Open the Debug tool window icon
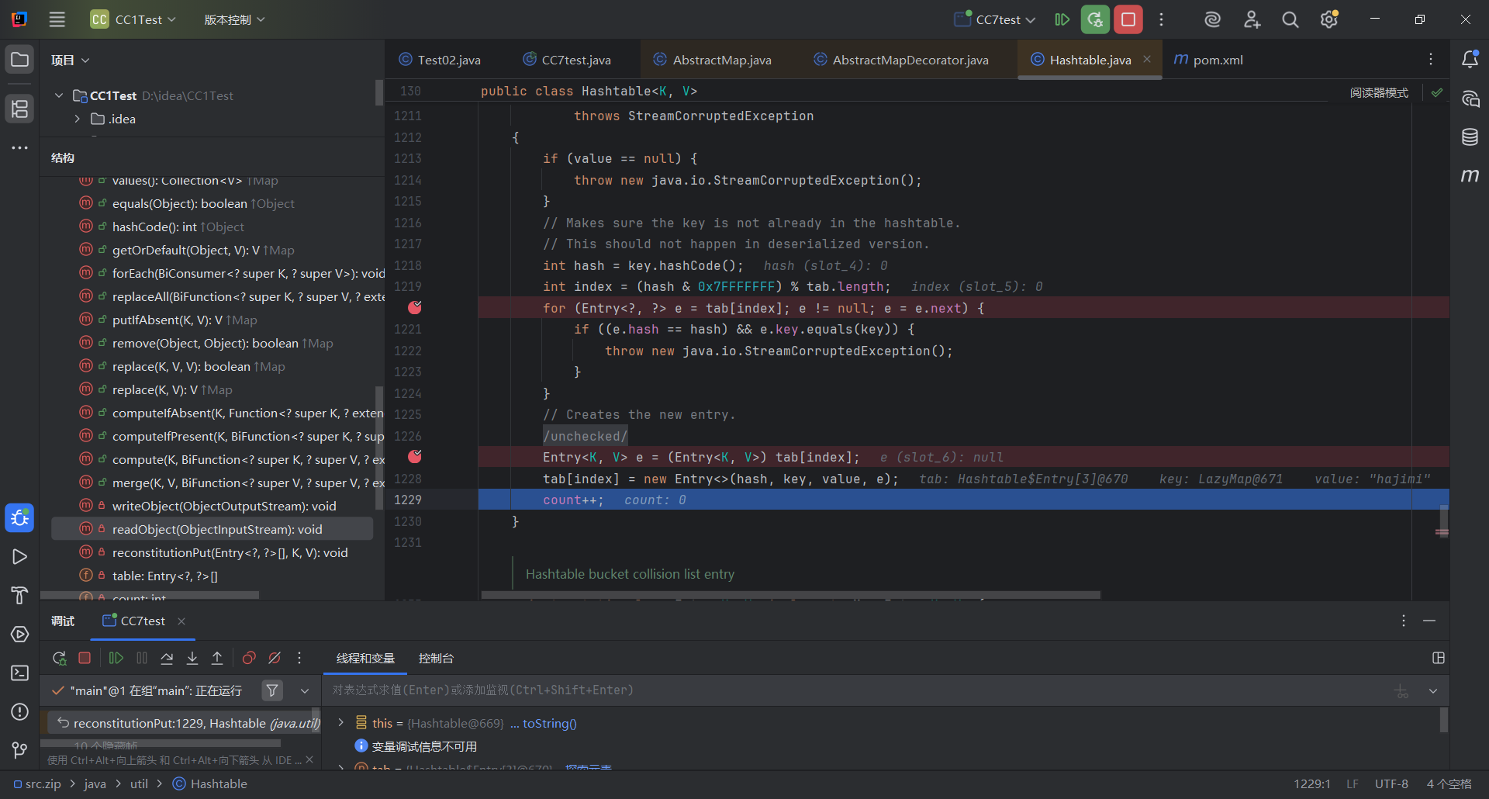Image resolution: width=1489 pixels, height=799 pixels. pos(20,517)
